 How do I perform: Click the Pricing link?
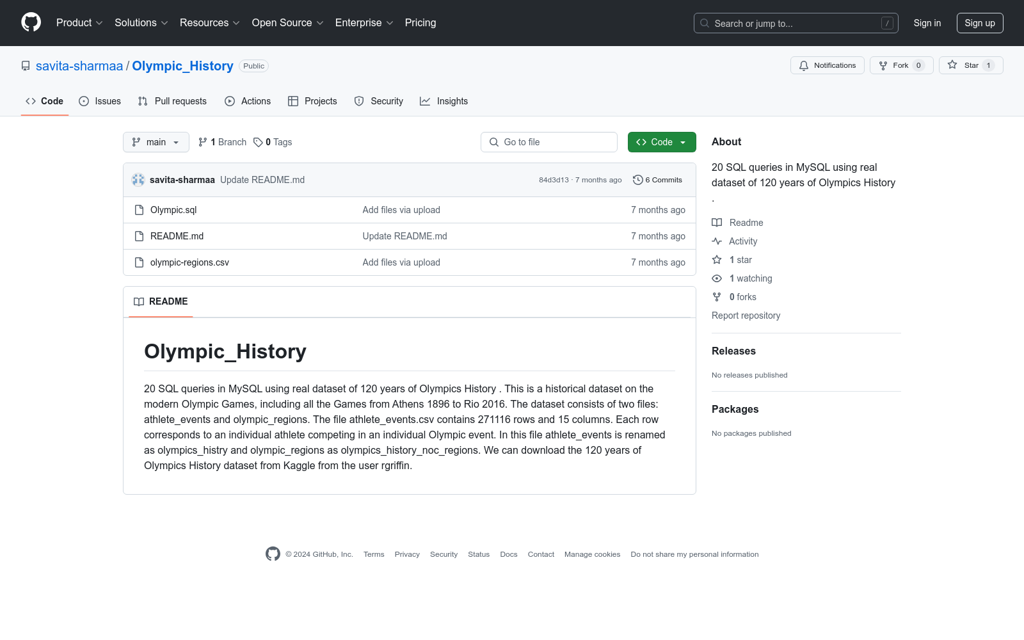pyautogui.click(x=420, y=23)
